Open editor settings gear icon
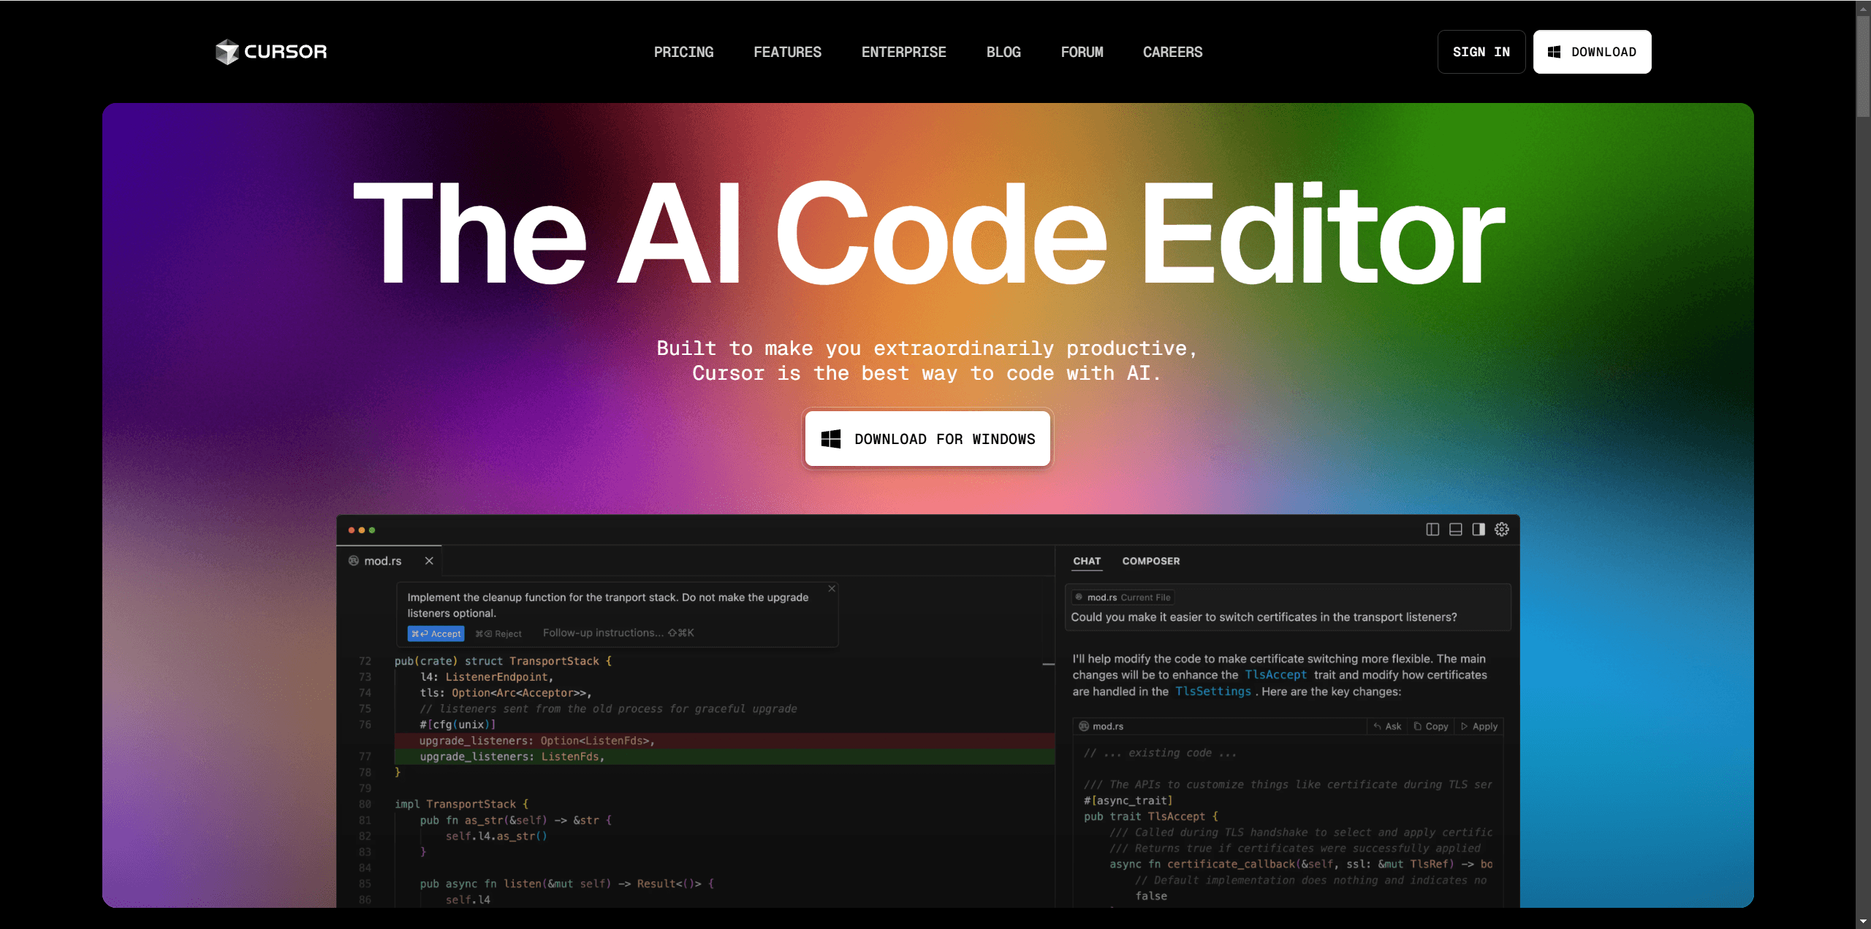1871x929 pixels. 1502,530
